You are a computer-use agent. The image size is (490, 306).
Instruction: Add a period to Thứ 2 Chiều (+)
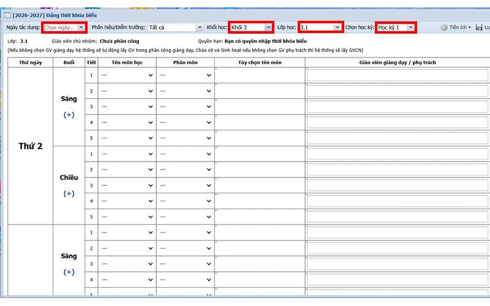pyautogui.click(x=69, y=193)
